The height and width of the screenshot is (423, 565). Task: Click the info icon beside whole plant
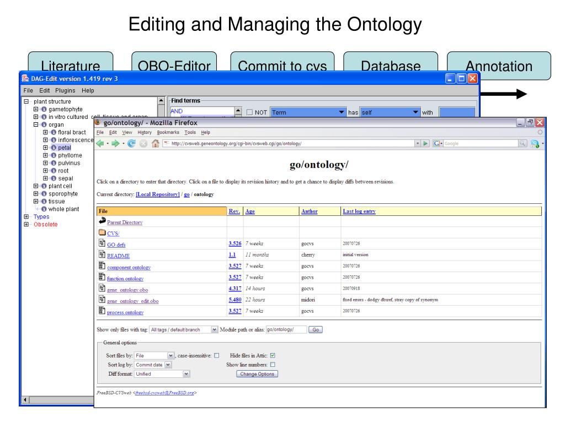click(x=44, y=209)
